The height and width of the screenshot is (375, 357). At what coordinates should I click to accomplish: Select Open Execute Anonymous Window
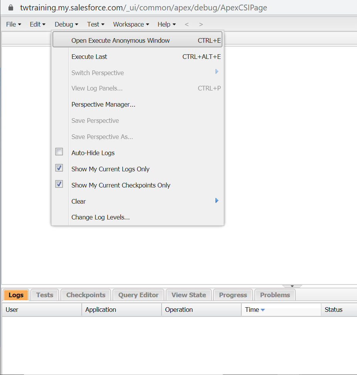pos(120,40)
